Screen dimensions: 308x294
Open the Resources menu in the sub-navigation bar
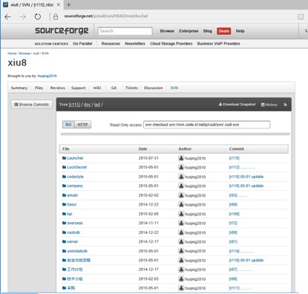pyautogui.click(x=111, y=44)
